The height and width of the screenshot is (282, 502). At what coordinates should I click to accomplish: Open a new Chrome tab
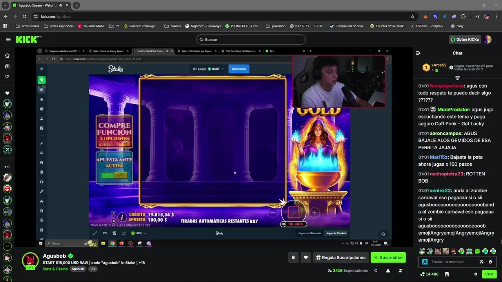76,5
